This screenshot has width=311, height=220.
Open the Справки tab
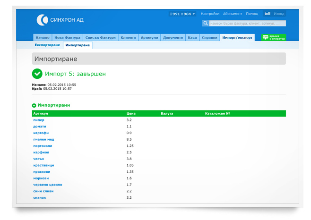point(209,38)
